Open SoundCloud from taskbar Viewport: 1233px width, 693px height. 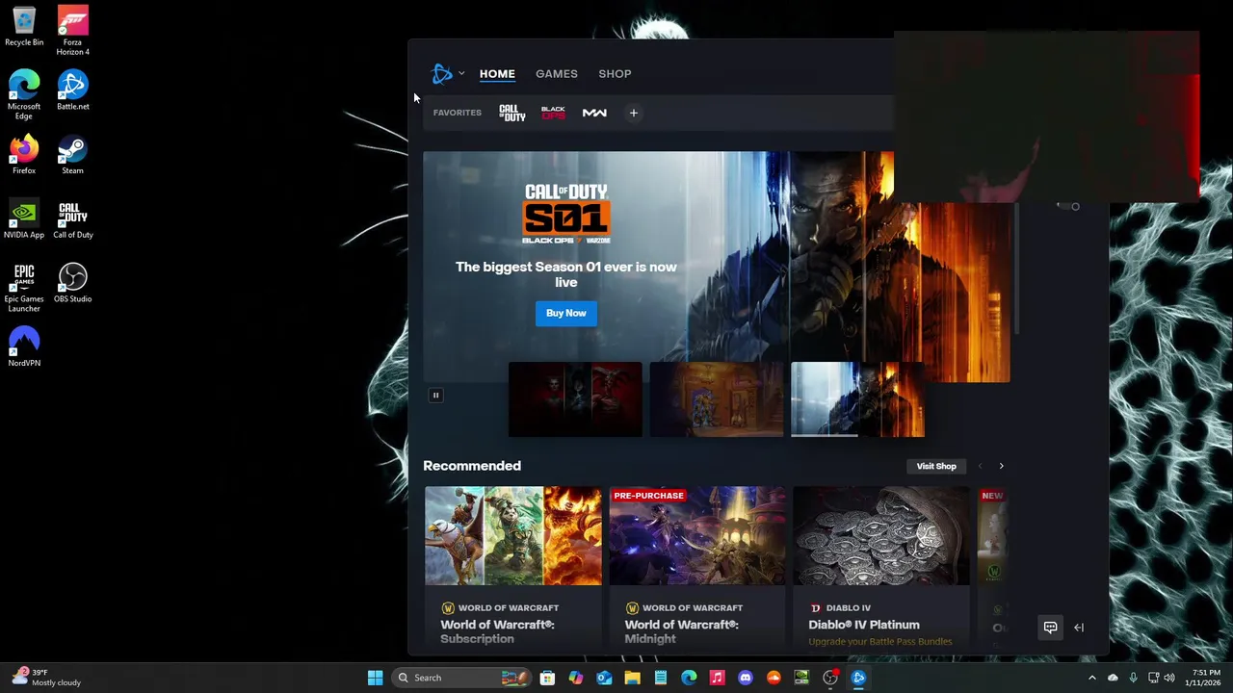point(774,678)
